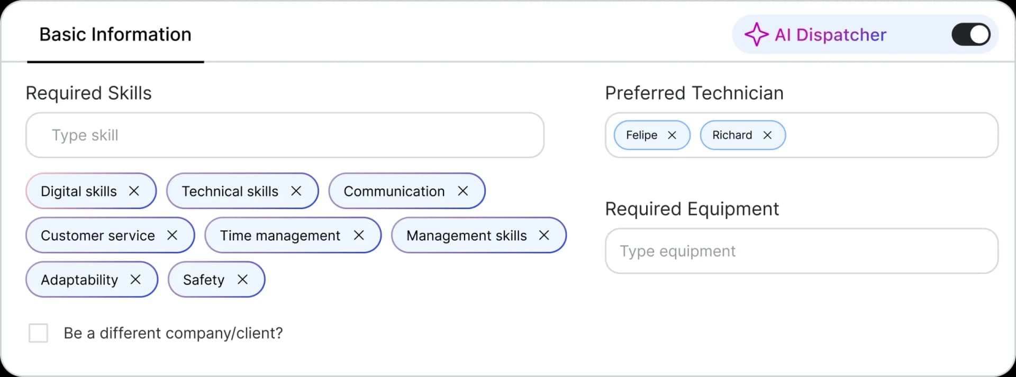1016x377 pixels.
Task: Remove the Communication skill chip
Action: click(463, 191)
